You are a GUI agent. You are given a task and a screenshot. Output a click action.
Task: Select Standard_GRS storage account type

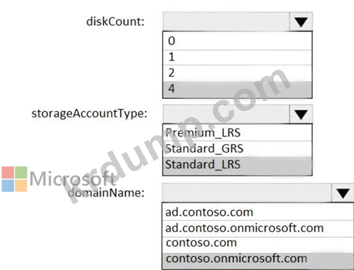click(237, 148)
